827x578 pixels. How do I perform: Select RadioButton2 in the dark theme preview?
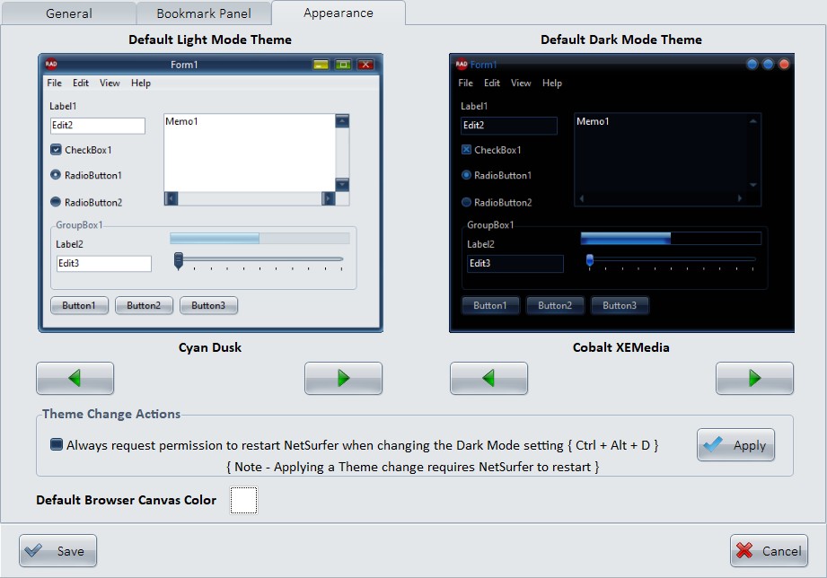[466, 203]
